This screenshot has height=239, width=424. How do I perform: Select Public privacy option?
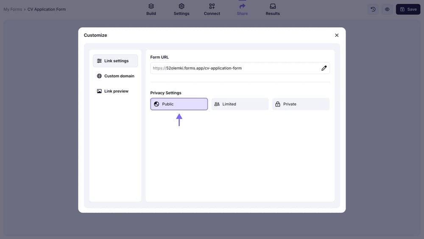tap(179, 104)
